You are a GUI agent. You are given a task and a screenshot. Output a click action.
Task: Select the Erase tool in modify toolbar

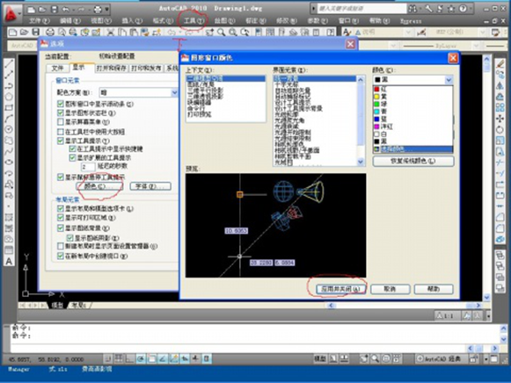pyautogui.click(x=500, y=64)
